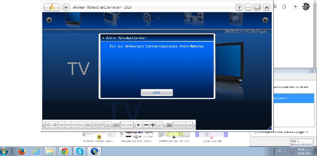
Task: Click the network status tray icon
Action: (291, 151)
